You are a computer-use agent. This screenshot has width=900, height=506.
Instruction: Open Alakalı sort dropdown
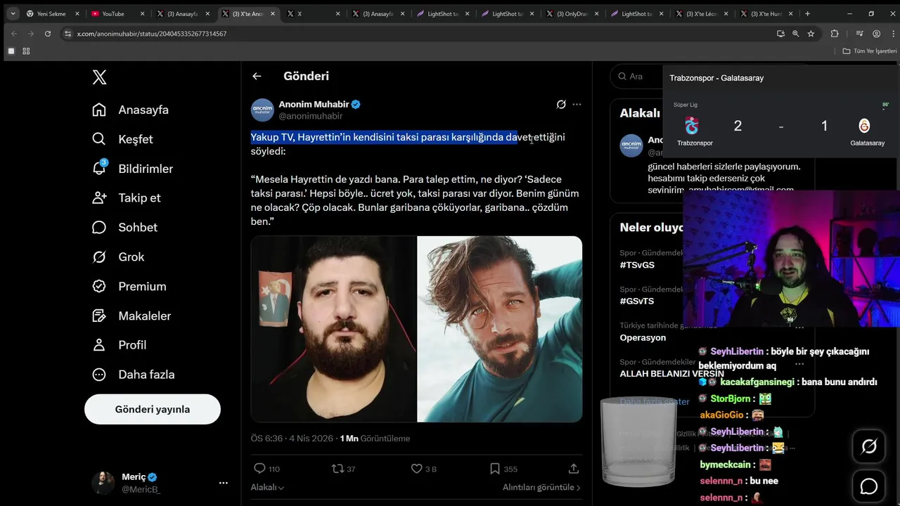[268, 487]
